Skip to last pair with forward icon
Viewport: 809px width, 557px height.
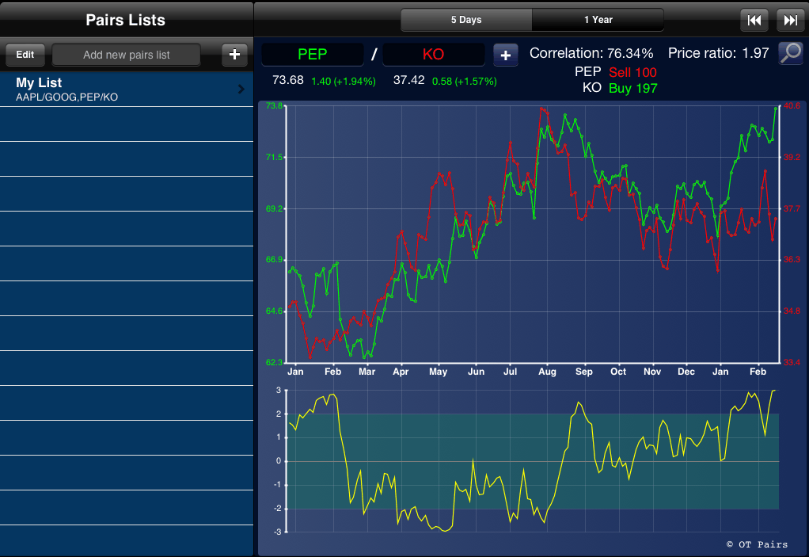pos(790,20)
